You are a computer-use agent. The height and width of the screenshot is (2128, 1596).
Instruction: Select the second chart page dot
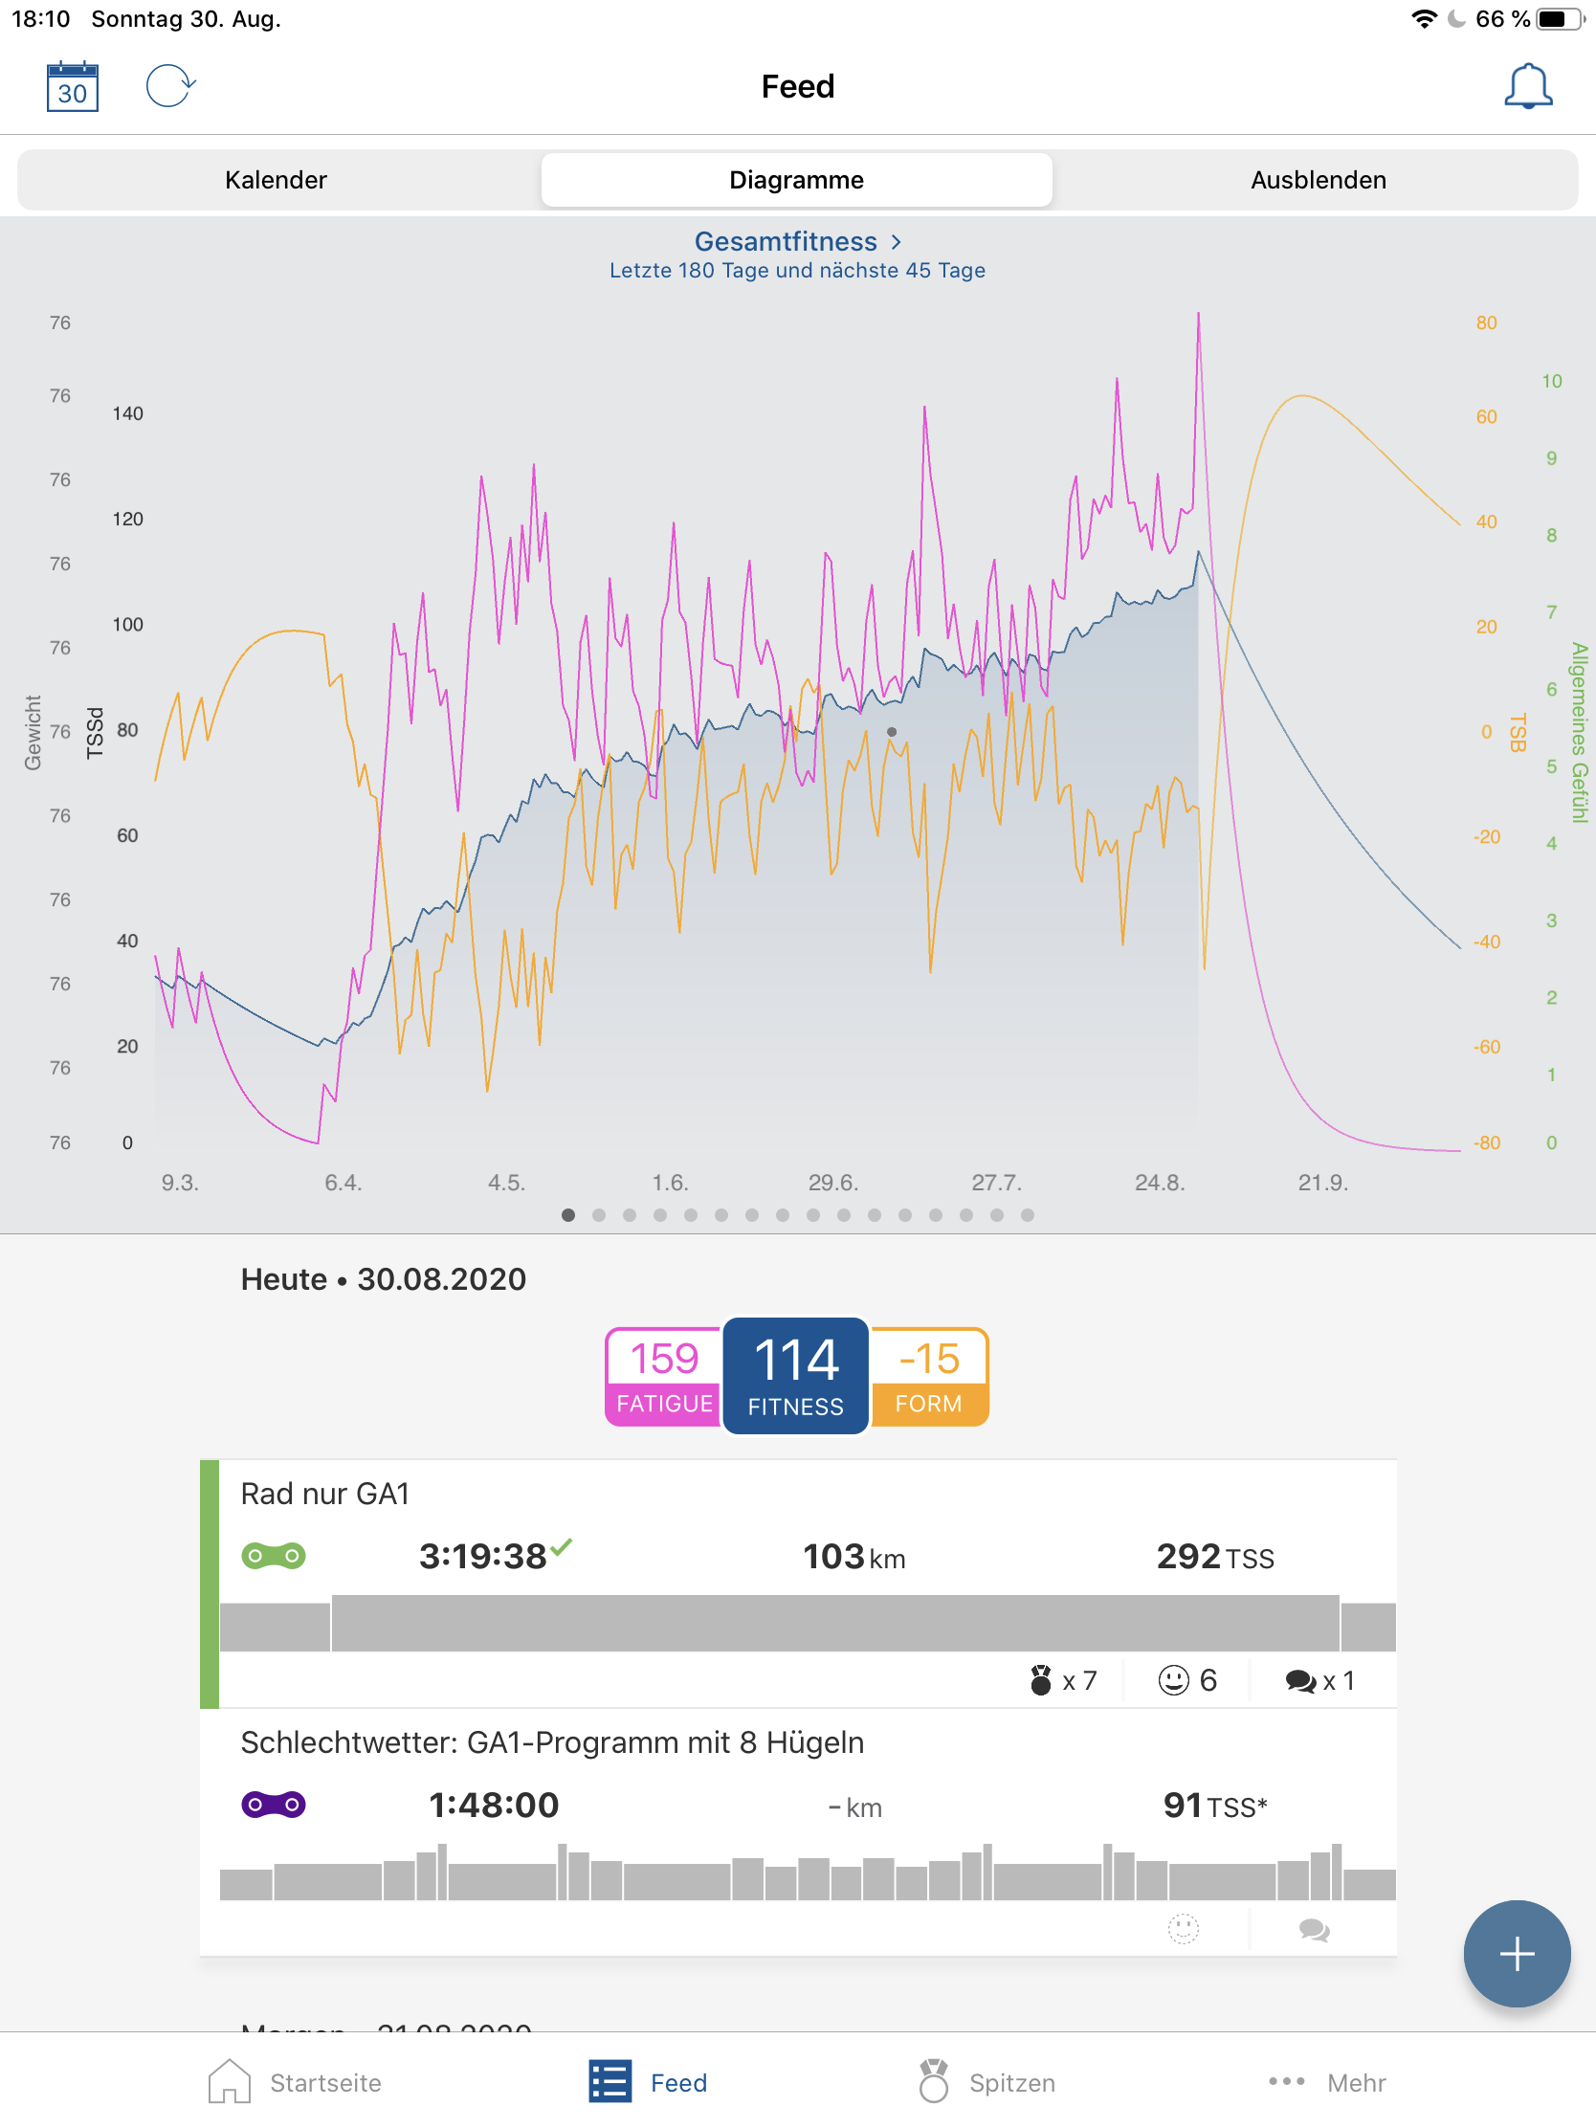point(598,1215)
